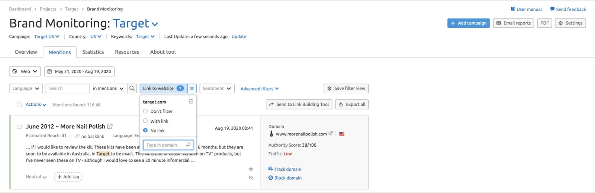
Task: Change the Neutral sentiment dropdown
Action: [36, 177]
